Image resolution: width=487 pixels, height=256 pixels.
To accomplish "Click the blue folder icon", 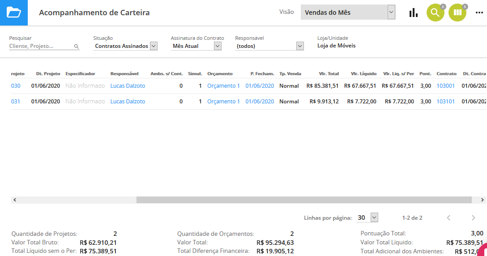I will click(x=14, y=13).
